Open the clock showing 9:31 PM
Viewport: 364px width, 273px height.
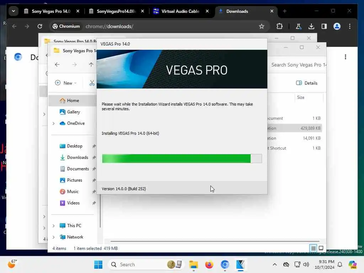coord(325,264)
